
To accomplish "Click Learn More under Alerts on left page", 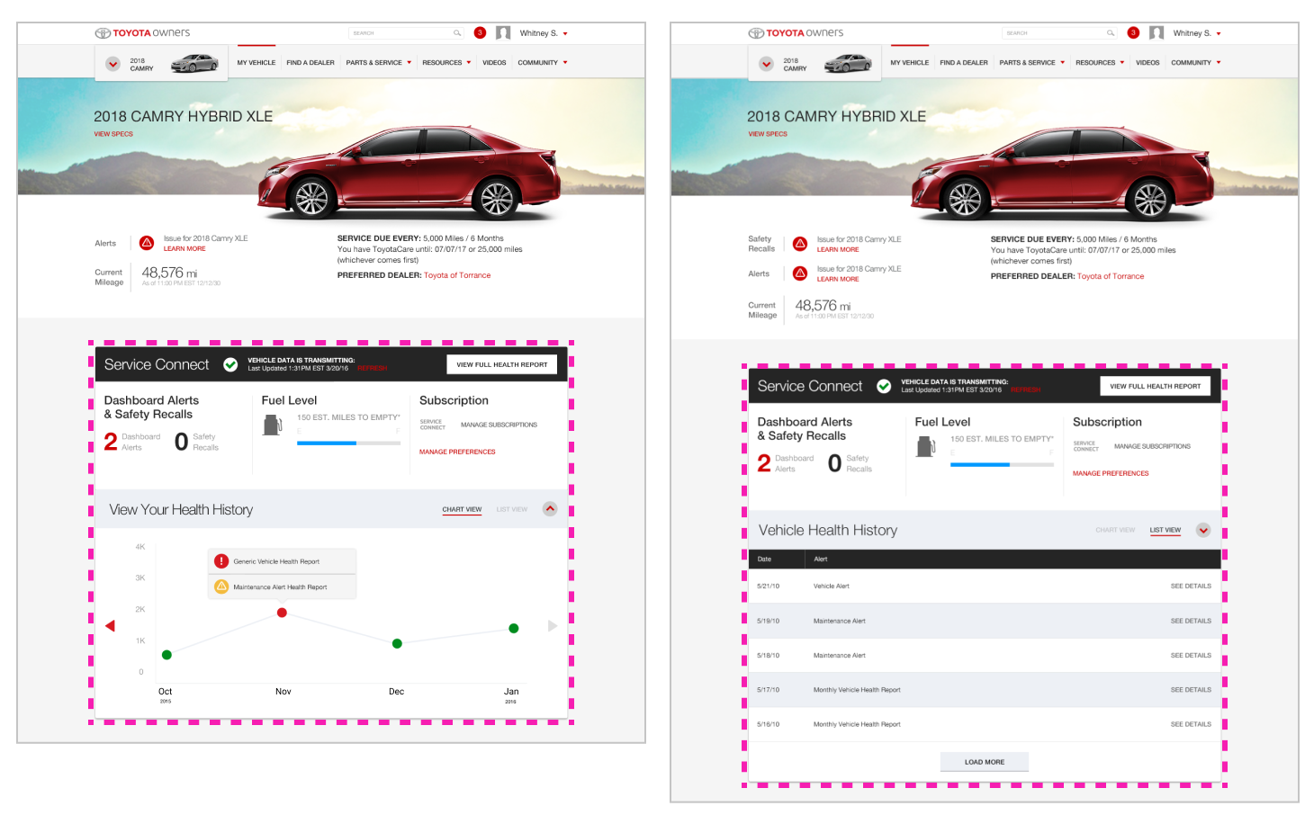I will point(184,249).
